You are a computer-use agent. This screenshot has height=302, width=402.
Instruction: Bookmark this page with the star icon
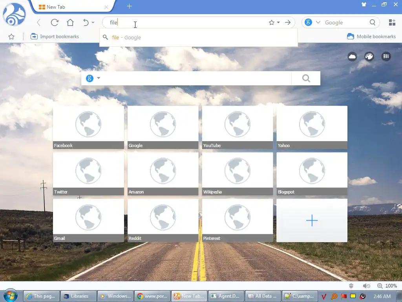tap(272, 22)
